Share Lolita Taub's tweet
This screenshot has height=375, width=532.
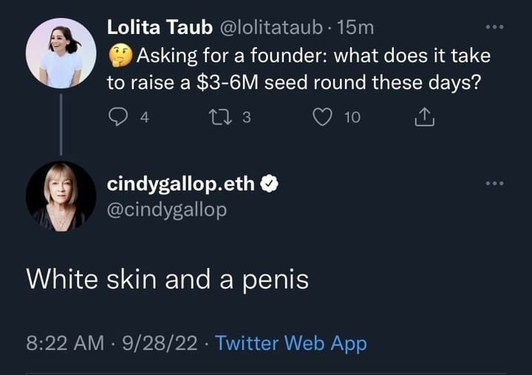pos(425,117)
